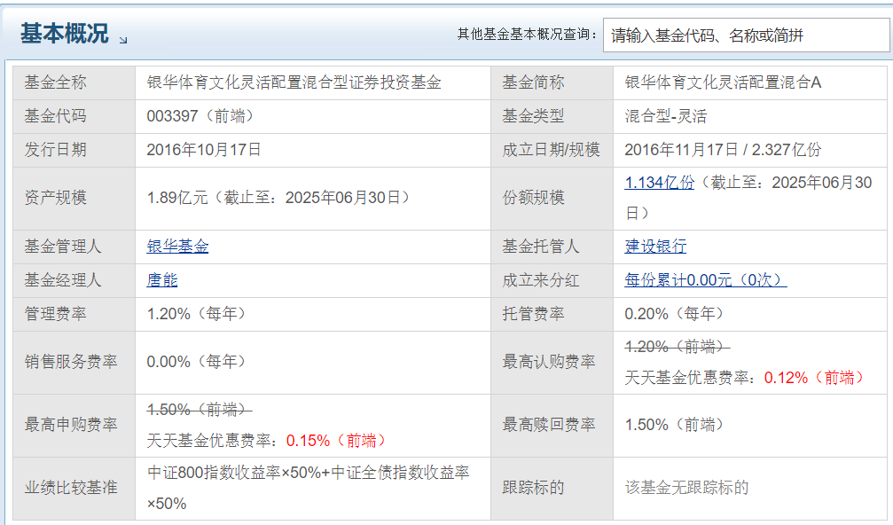Click the tracking target text 该基金无跟踪标的
The height and width of the screenshot is (525, 893).
point(686,488)
